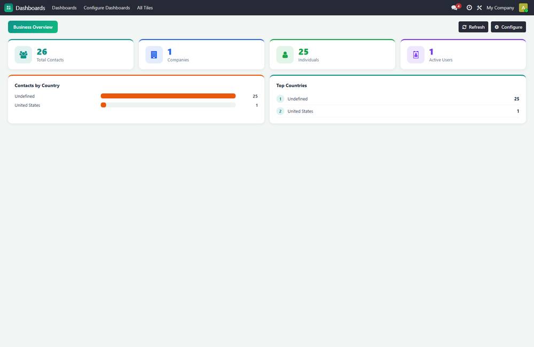Click United States in Top Countries list
The width and height of the screenshot is (534, 347).
300,111
